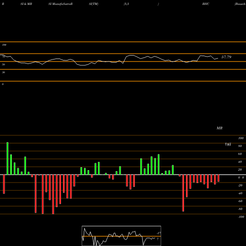The height and width of the screenshot is (246, 246).
Task: Click the Bausch company name in header
Action: [240, 4]
